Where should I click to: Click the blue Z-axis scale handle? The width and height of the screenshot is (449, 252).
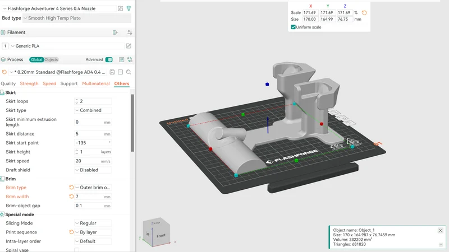267,85
